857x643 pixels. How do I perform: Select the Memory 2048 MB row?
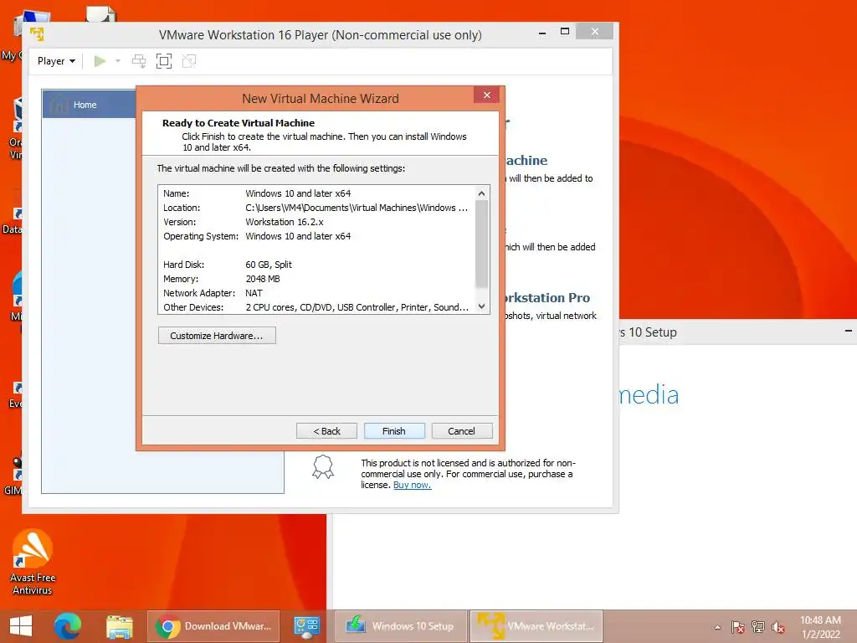[x=316, y=279]
